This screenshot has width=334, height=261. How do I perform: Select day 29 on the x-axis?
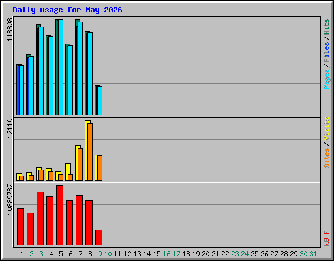(294, 254)
